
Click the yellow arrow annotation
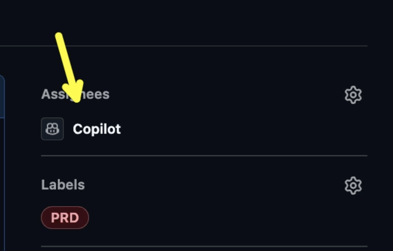pyautogui.click(x=68, y=66)
